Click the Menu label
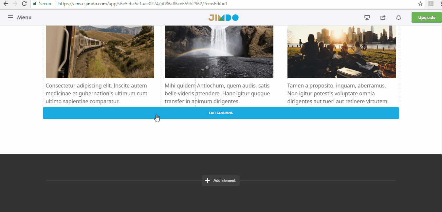Viewport: 442px width, 212px height. pos(24,17)
